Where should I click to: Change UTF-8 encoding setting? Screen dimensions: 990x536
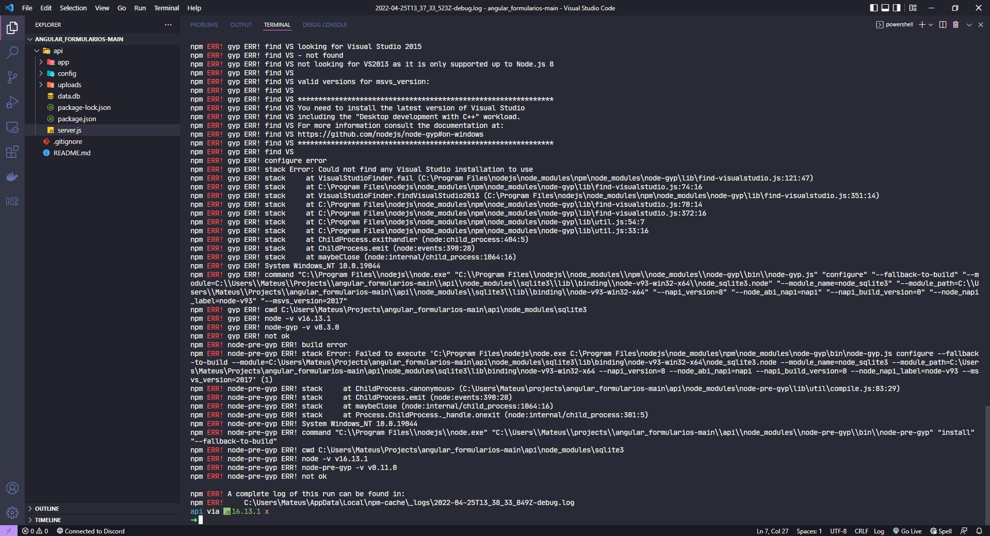[838, 531]
